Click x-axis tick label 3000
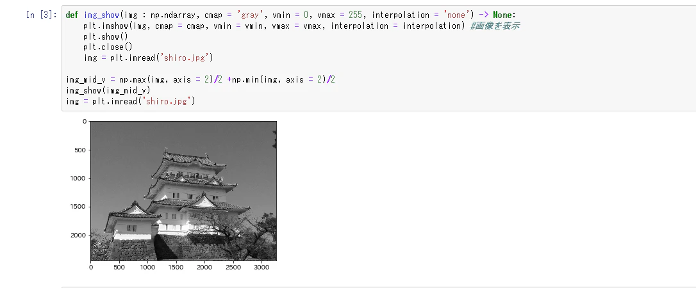 coord(261,267)
